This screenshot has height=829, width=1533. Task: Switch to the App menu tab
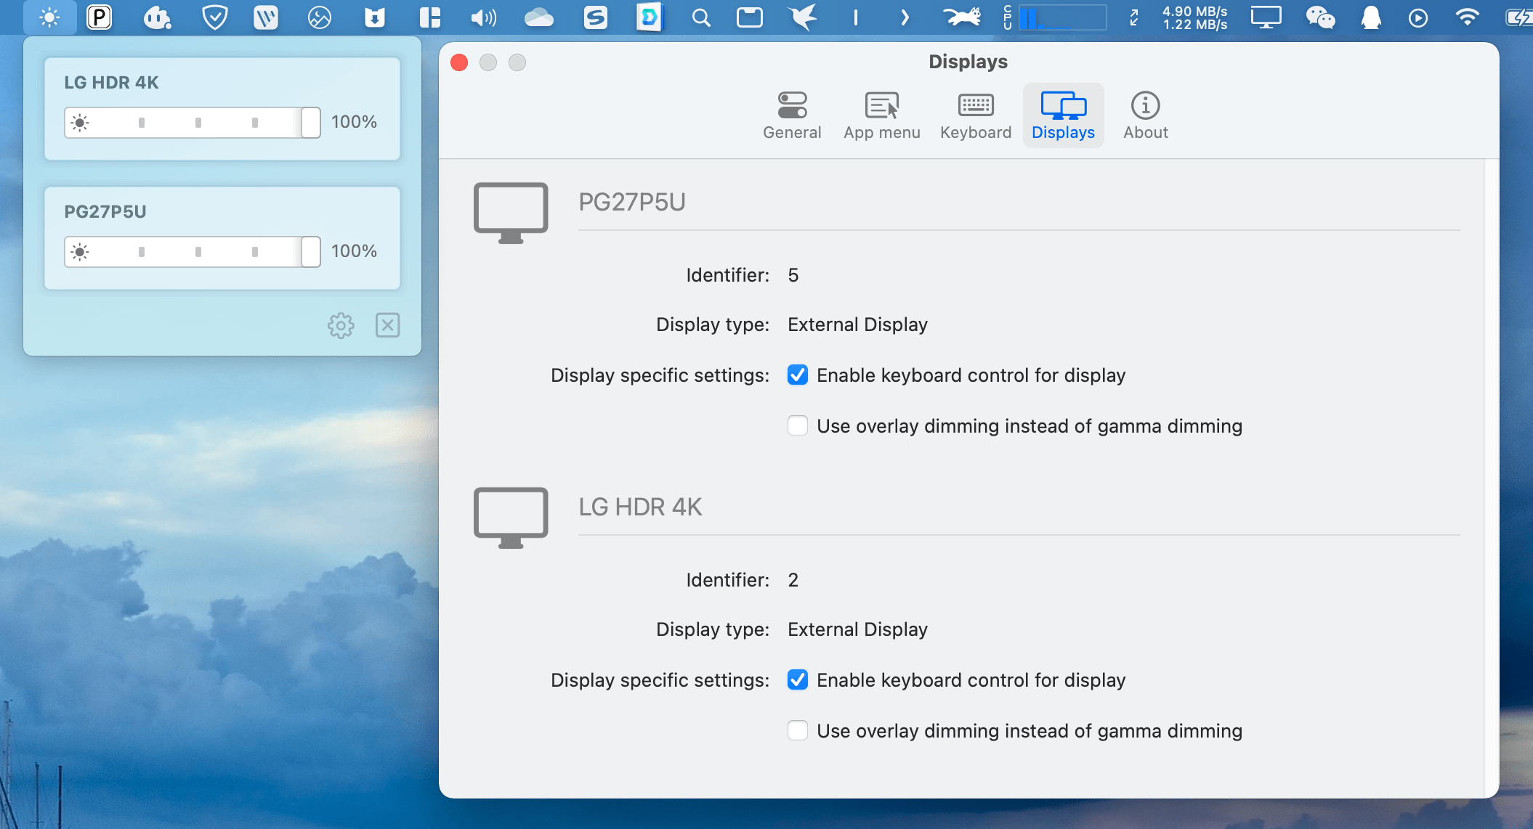click(x=882, y=115)
